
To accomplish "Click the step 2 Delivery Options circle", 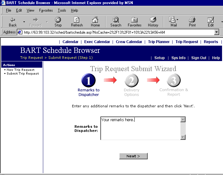I will click(x=132, y=81).
